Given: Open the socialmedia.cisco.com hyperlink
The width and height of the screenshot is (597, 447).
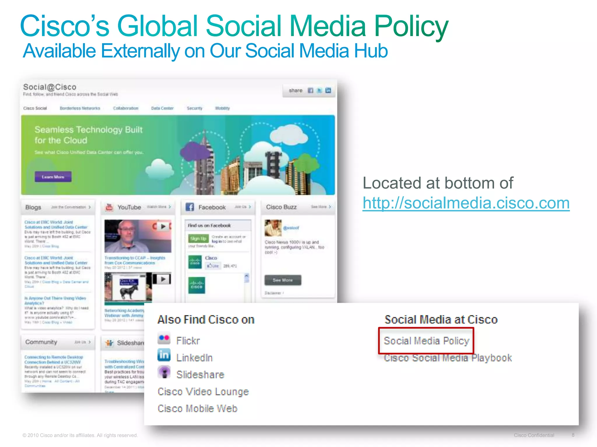Looking at the screenshot, I should 466,203.
